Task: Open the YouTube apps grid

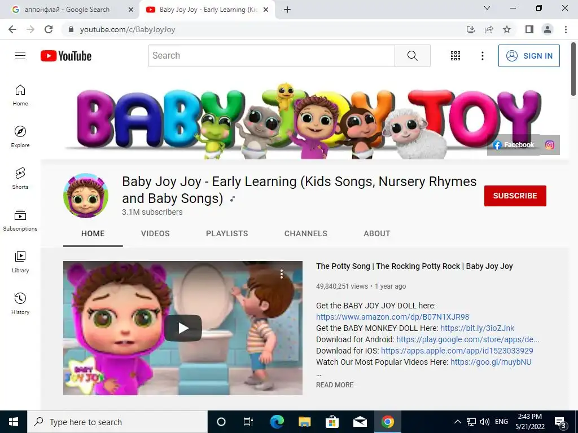Action: click(x=456, y=56)
